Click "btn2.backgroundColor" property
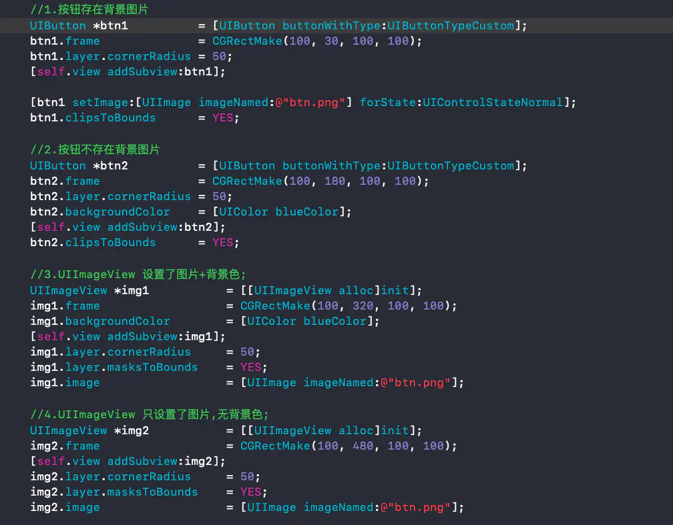Image resolution: width=673 pixels, height=525 pixels. [100, 212]
